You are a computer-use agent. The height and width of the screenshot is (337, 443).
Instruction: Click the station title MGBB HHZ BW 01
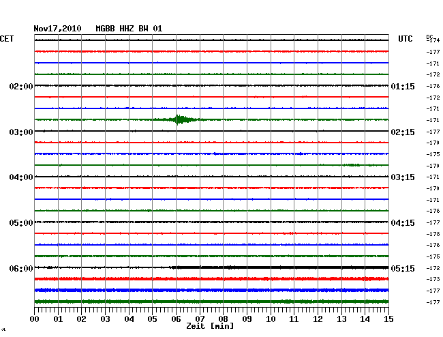click(x=129, y=29)
